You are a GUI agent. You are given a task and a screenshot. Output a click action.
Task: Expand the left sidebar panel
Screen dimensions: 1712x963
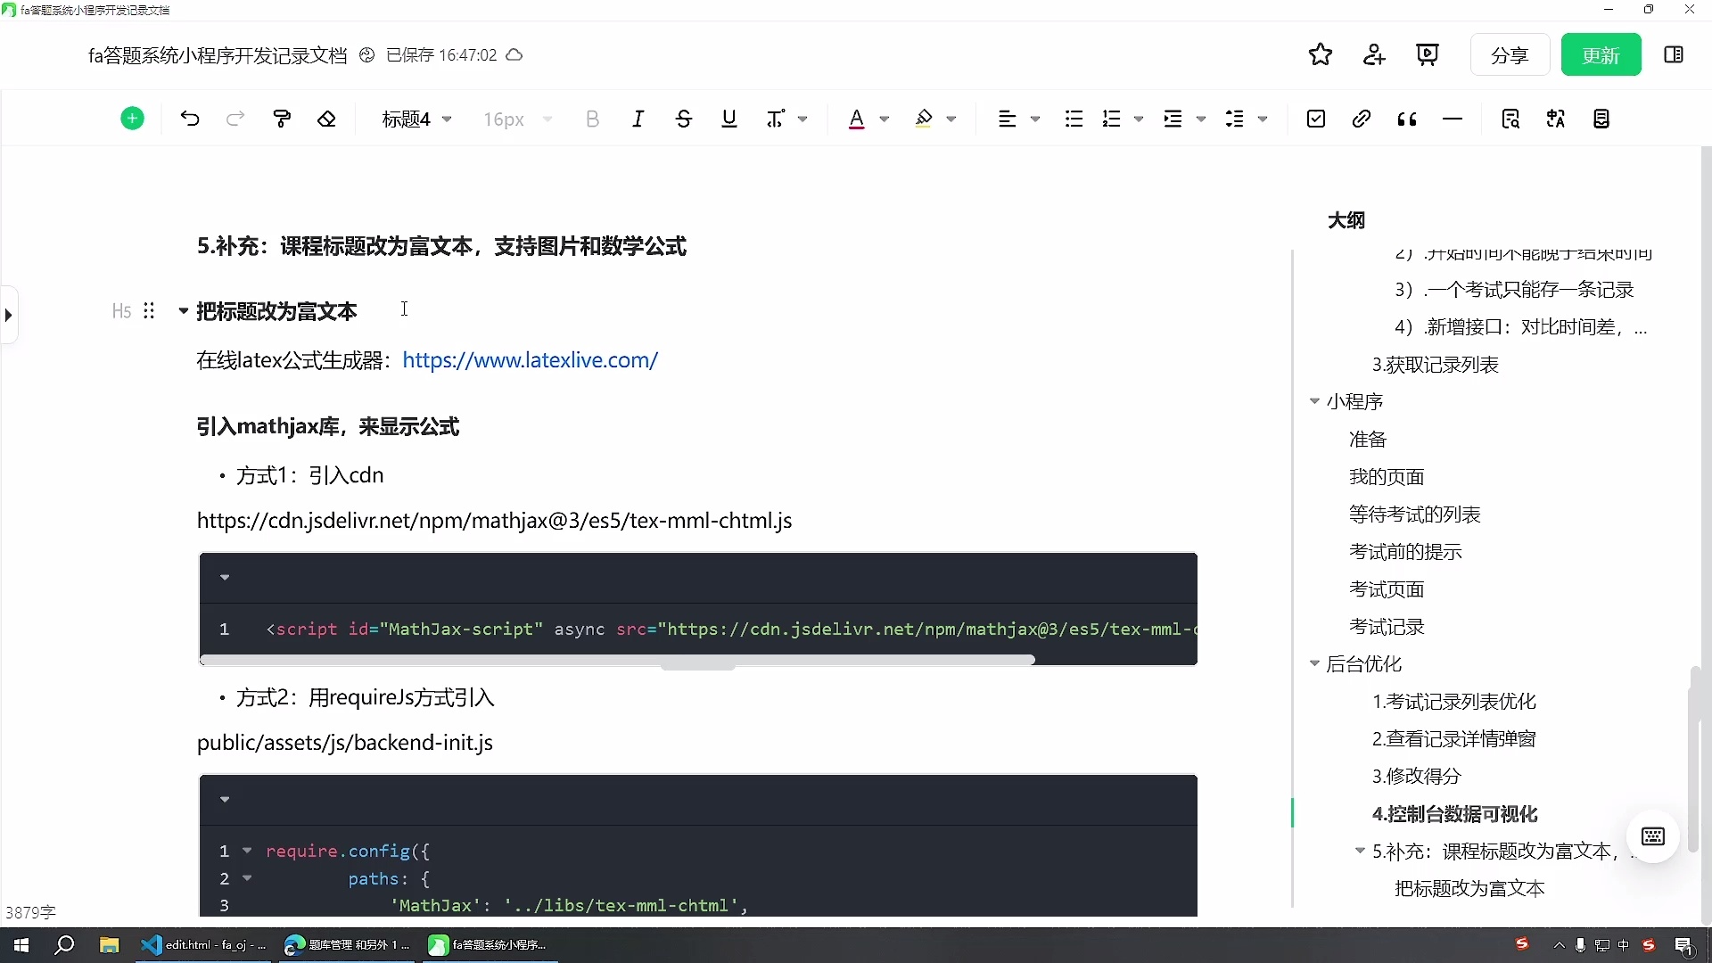click(x=8, y=315)
